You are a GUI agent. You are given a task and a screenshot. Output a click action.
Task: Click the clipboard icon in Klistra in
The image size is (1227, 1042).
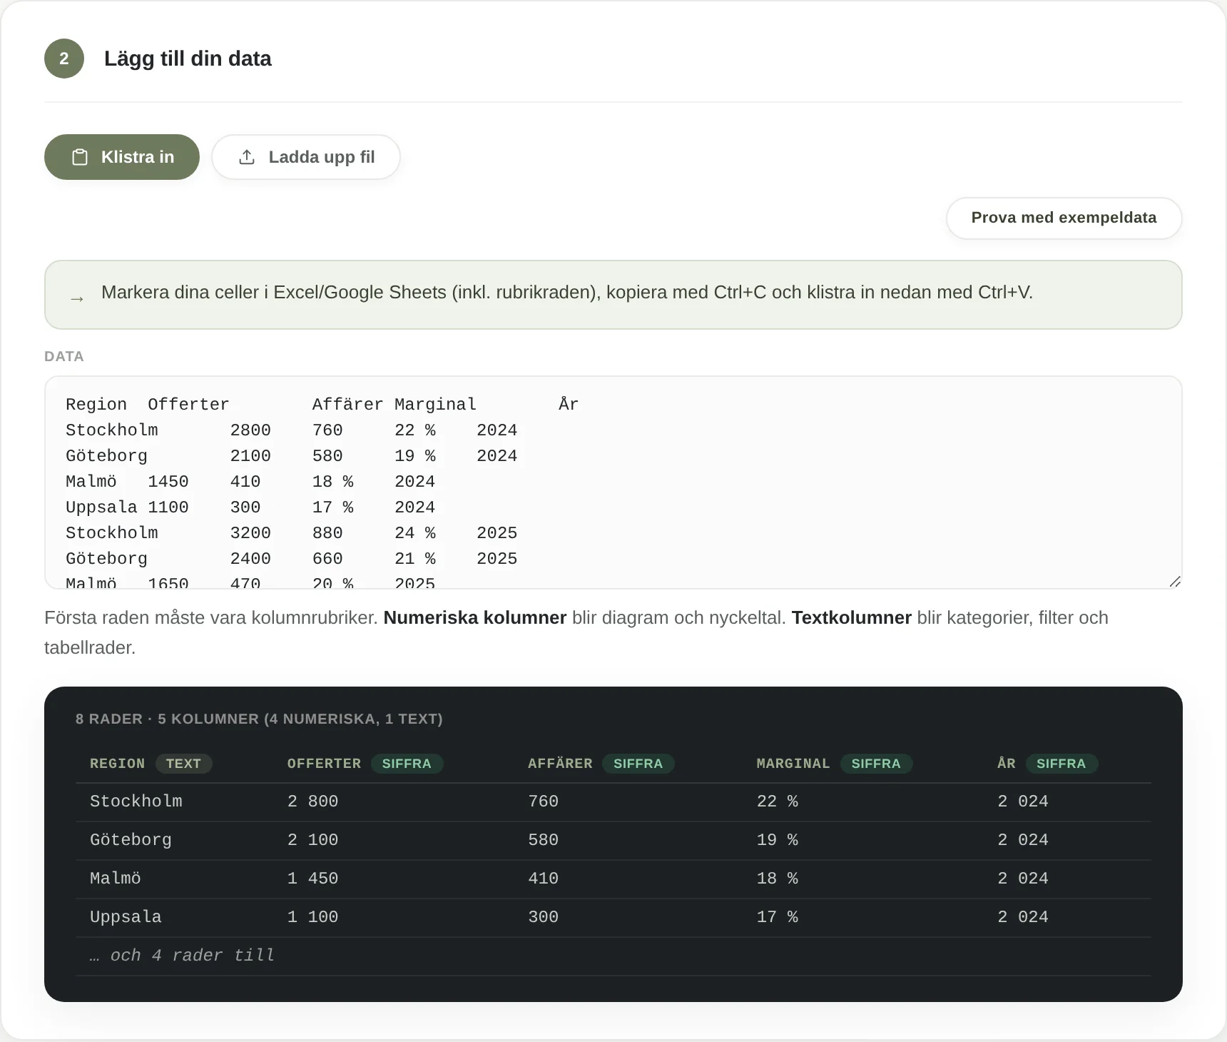point(80,157)
